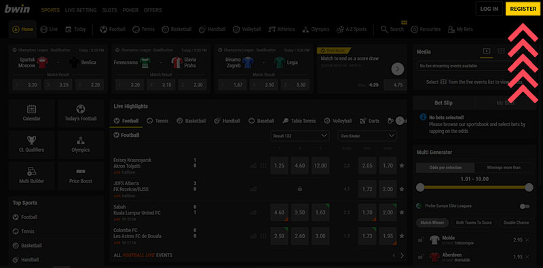Select Winnings more than option

pyautogui.click(x=504, y=168)
